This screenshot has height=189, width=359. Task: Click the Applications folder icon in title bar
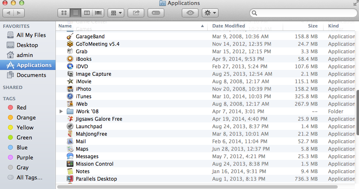pyautogui.click(x=162, y=3)
